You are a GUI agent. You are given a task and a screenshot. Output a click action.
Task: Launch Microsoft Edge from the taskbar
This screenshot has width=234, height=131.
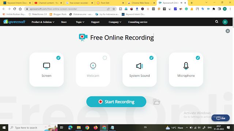pyautogui.click(x=70, y=128)
